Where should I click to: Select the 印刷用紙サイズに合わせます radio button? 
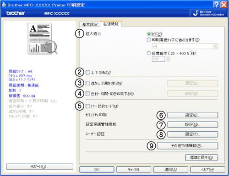[149, 40]
